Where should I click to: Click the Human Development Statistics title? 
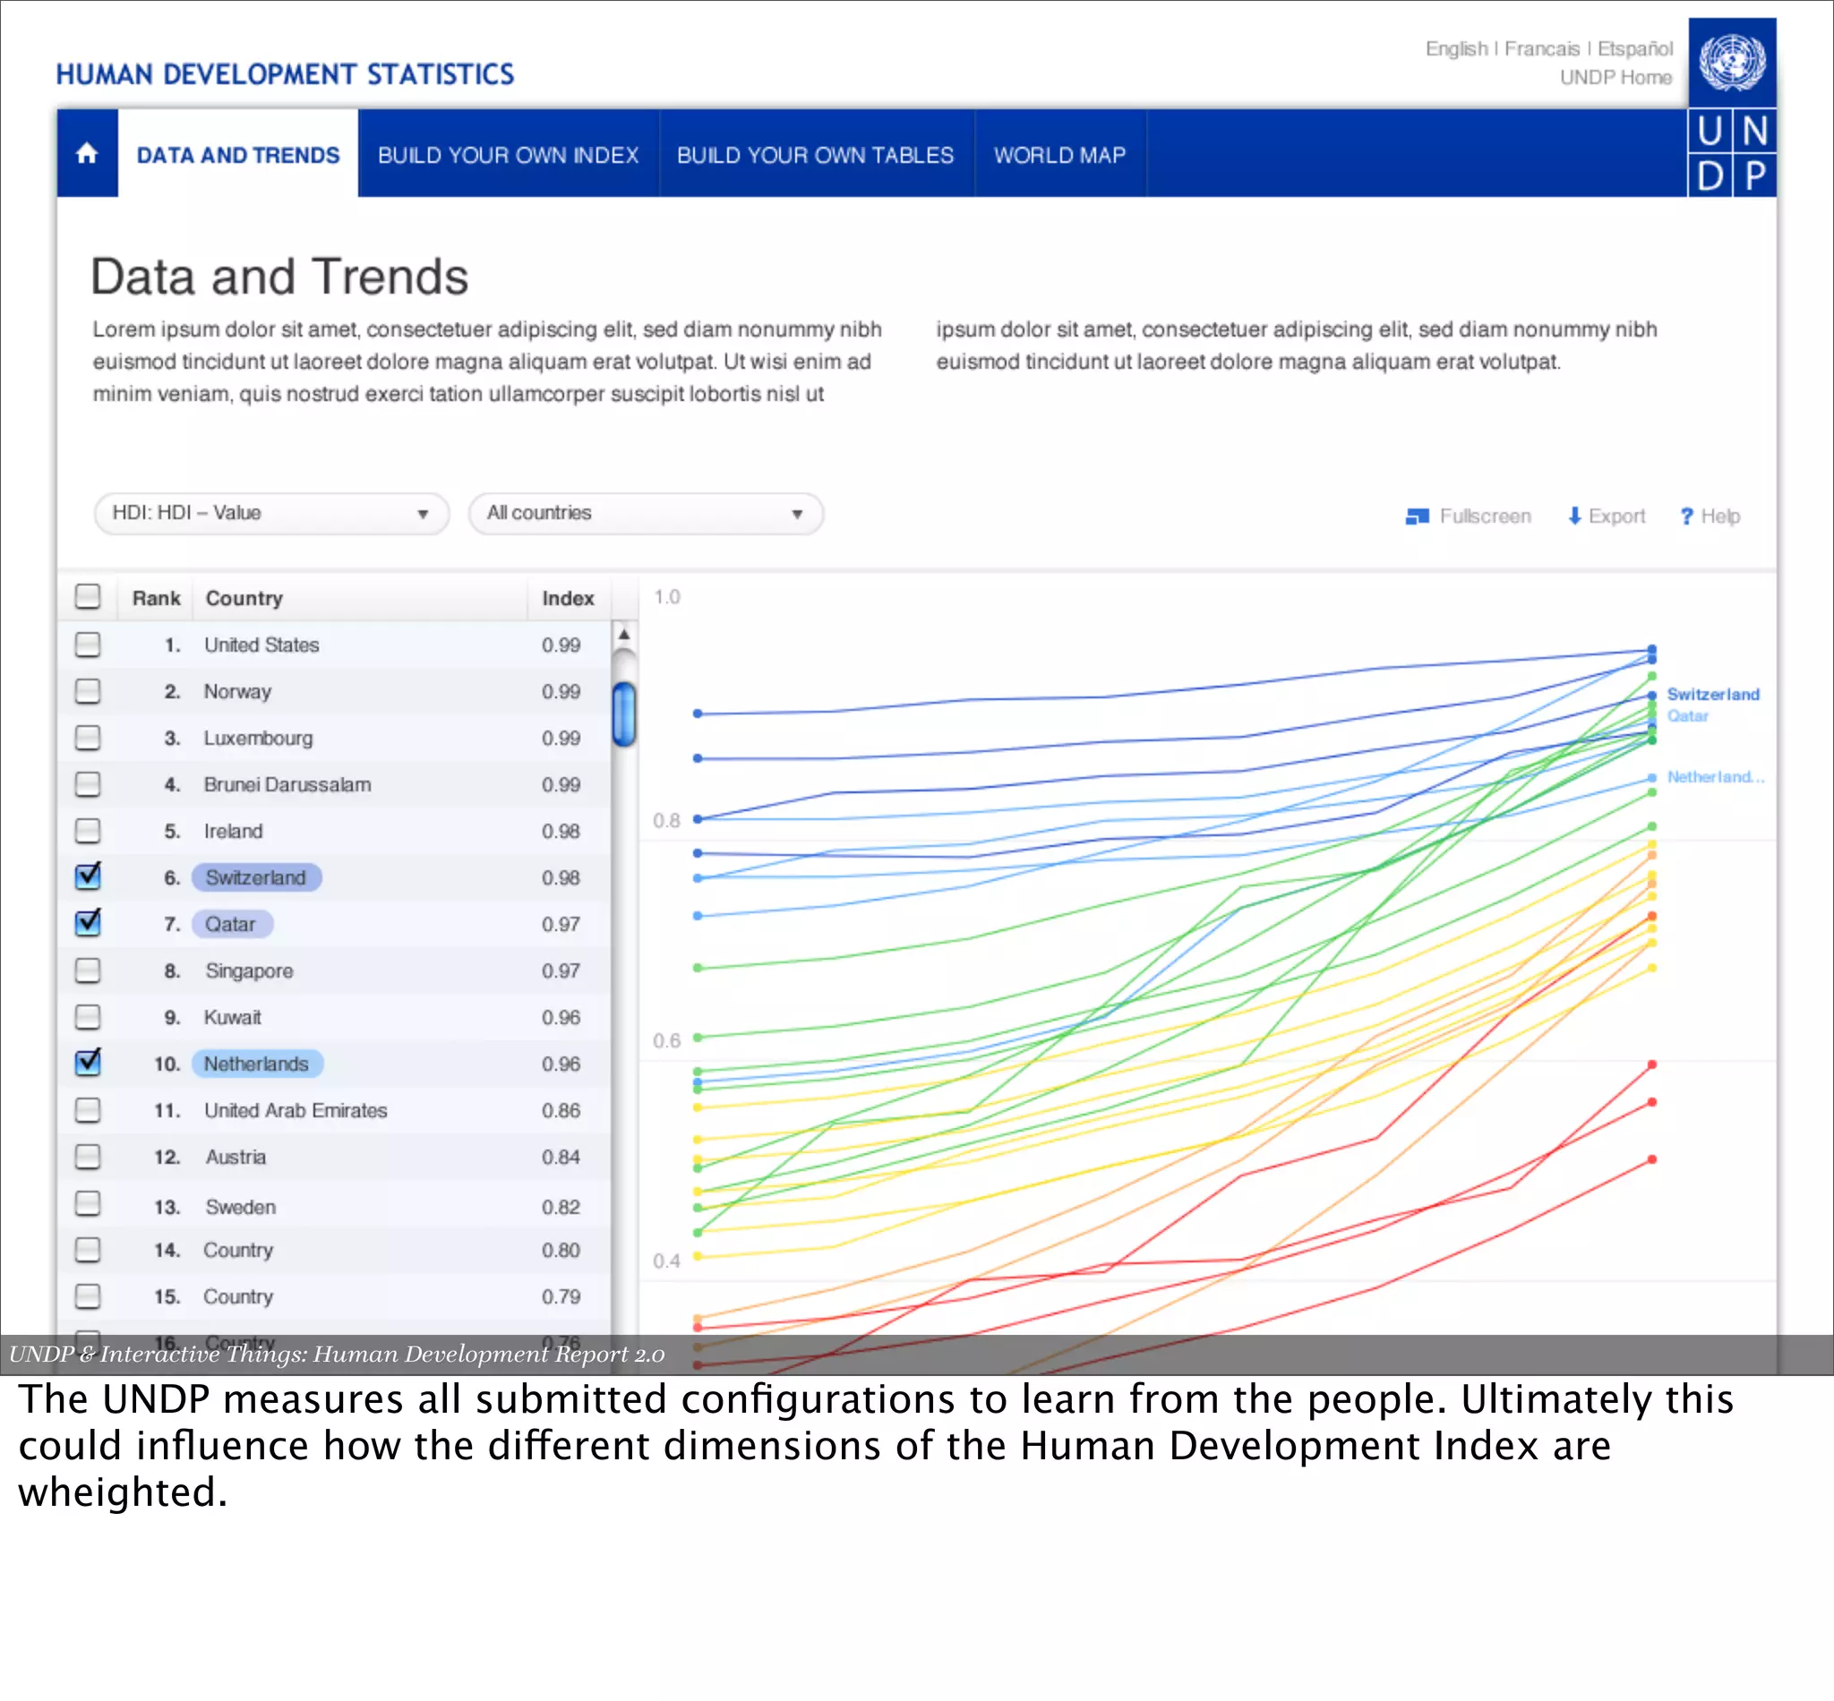285,74
